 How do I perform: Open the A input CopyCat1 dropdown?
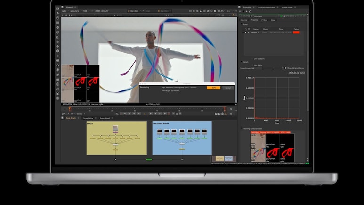tap(134, 11)
